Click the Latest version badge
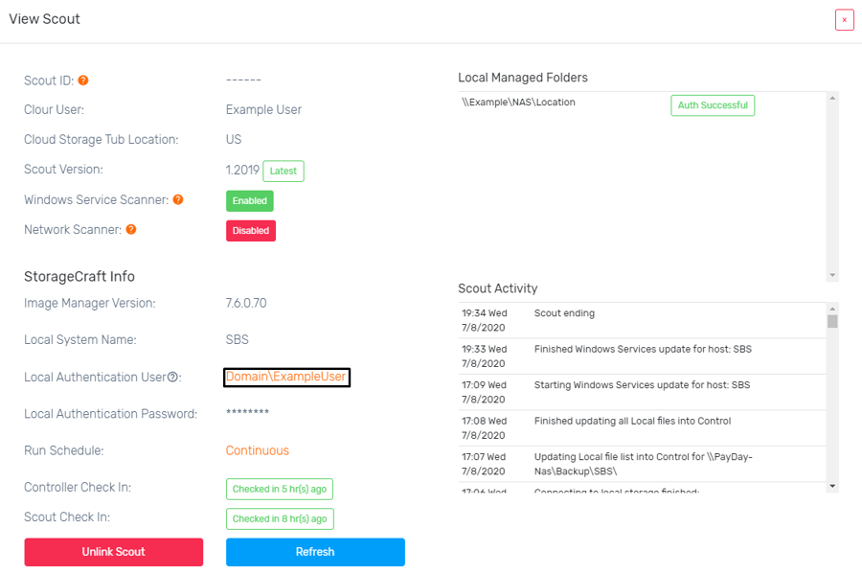This screenshot has width=862, height=574. pyautogui.click(x=283, y=171)
